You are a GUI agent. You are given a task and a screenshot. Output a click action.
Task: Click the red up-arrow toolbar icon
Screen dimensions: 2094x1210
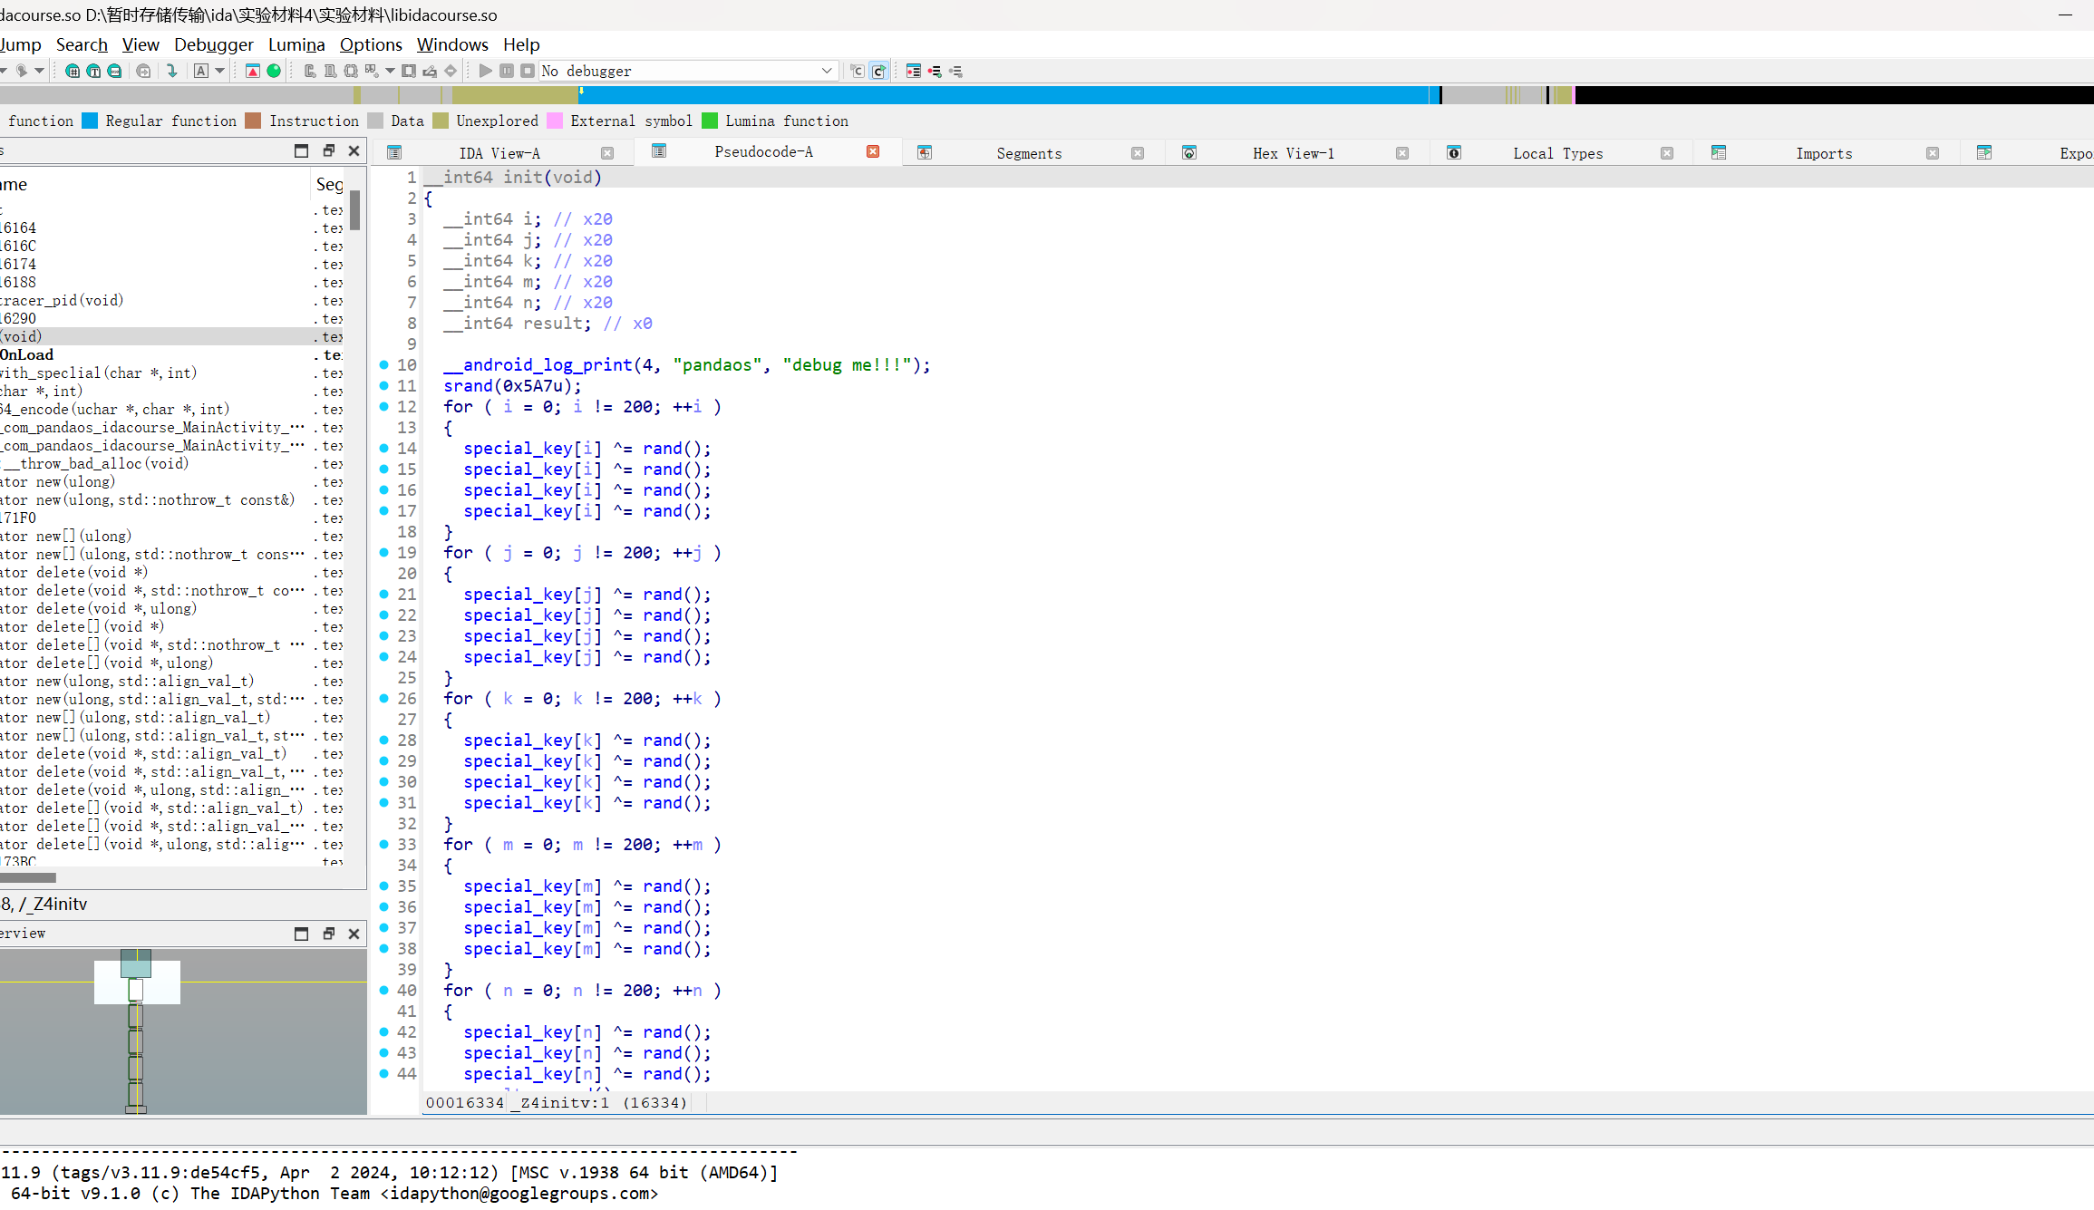coord(253,71)
